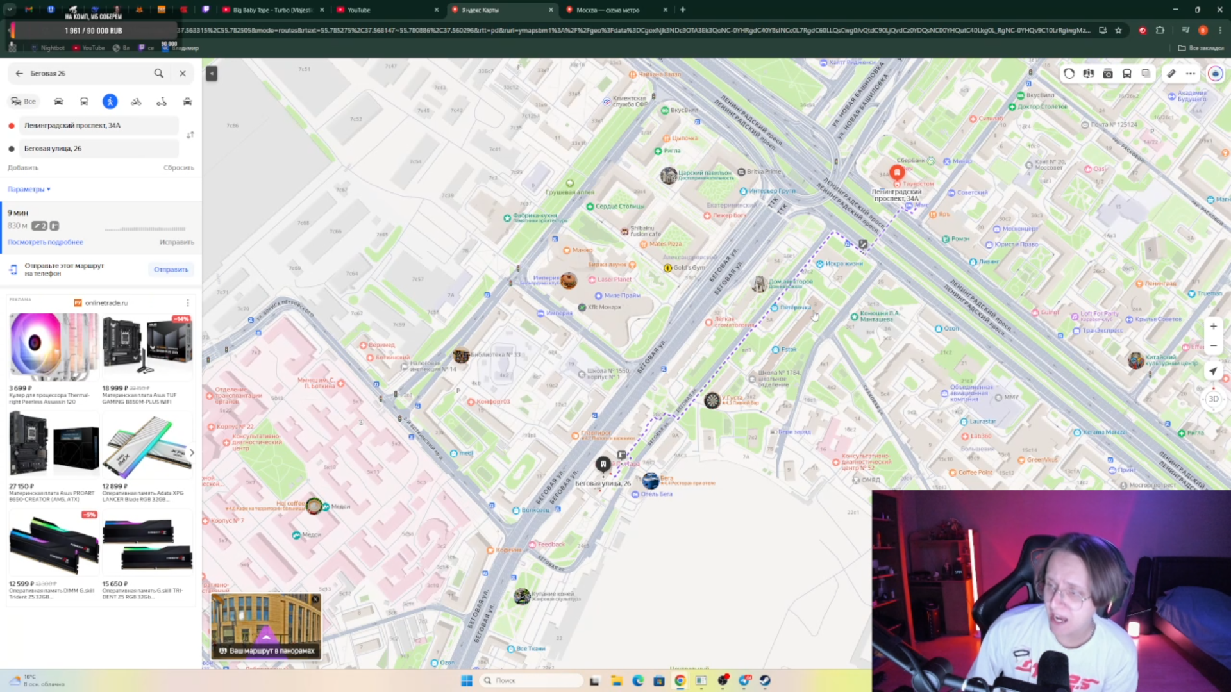Zoom in with the plus control
Screen dimensions: 1231x692
pos(1213,326)
